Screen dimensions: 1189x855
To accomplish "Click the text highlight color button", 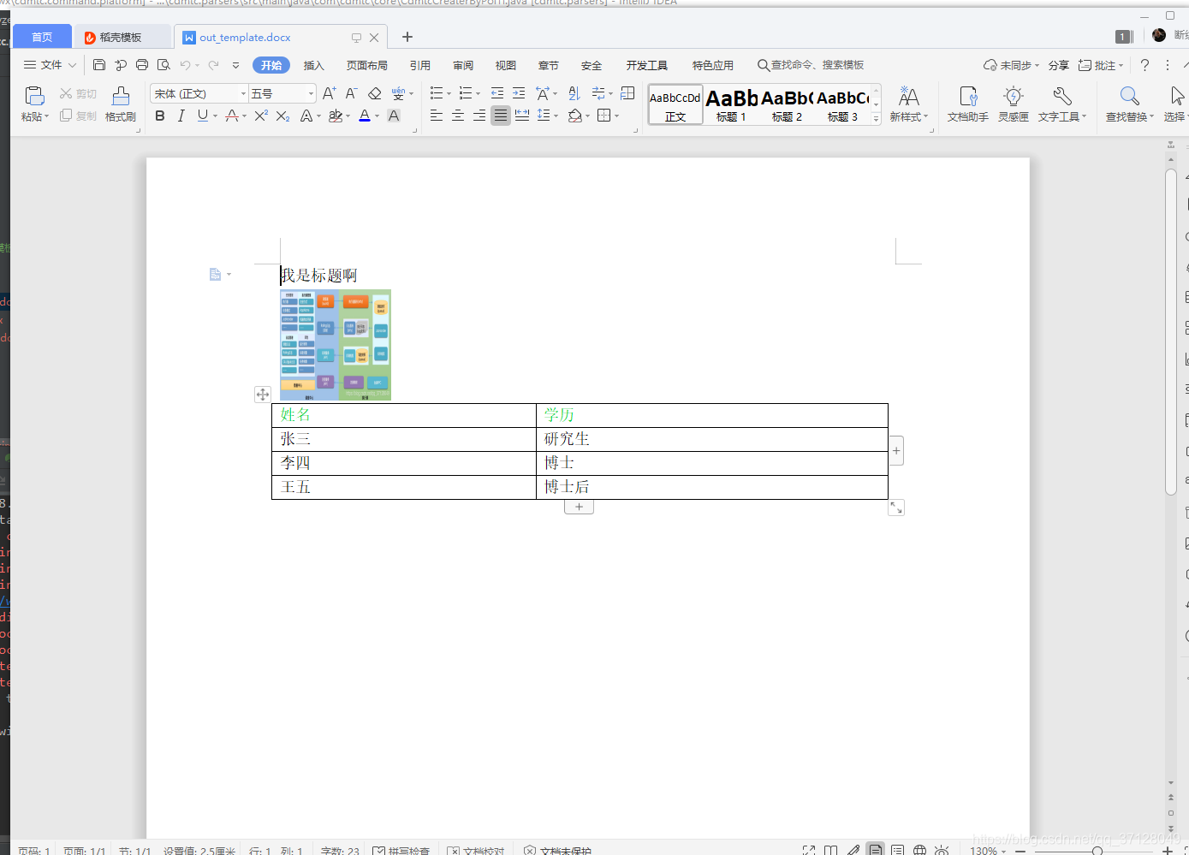I will click(x=336, y=116).
